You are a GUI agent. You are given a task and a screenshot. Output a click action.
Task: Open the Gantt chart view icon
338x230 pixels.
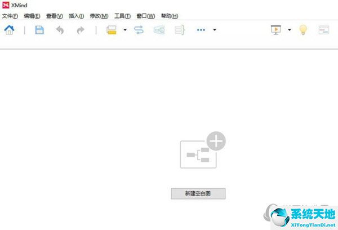click(324, 30)
